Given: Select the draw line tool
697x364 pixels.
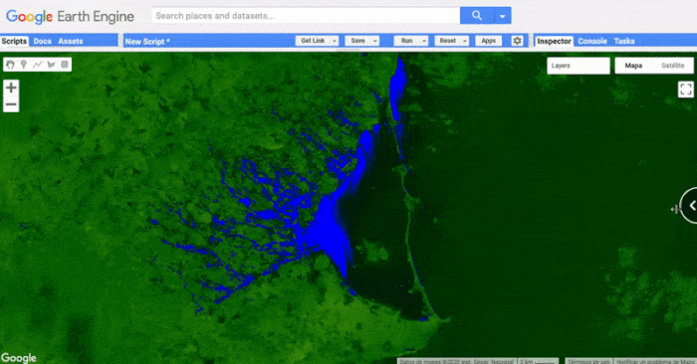Looking at the screenshot, I should point(38,65).
